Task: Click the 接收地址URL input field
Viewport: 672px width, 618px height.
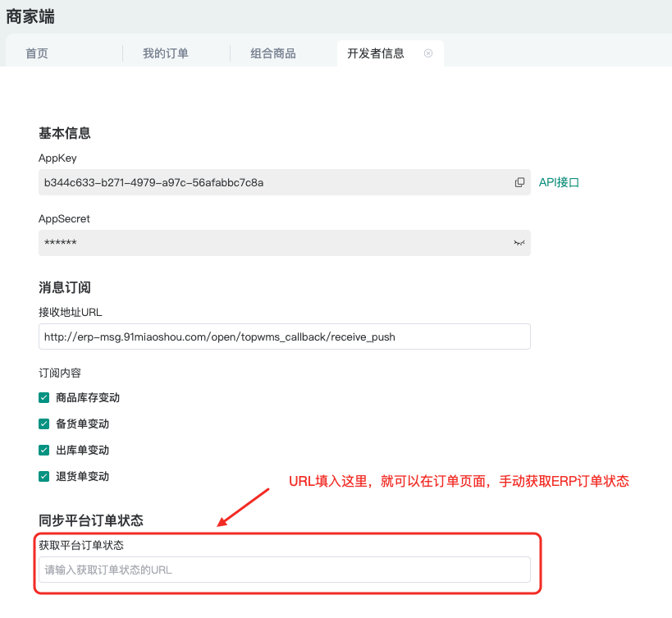Action: [284, 336]
